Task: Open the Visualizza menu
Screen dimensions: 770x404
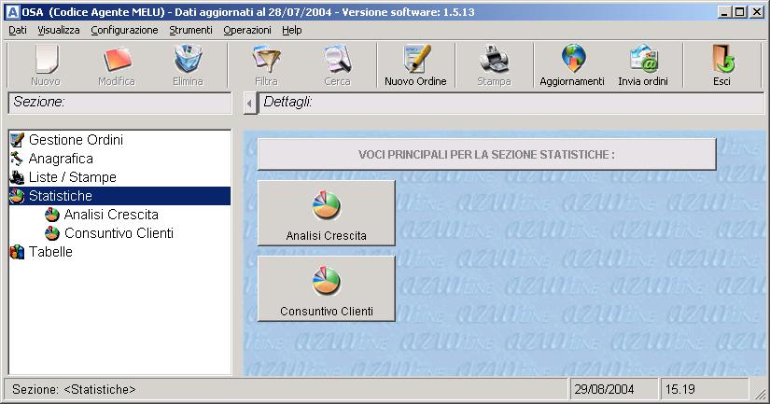Action: (59, 30)
